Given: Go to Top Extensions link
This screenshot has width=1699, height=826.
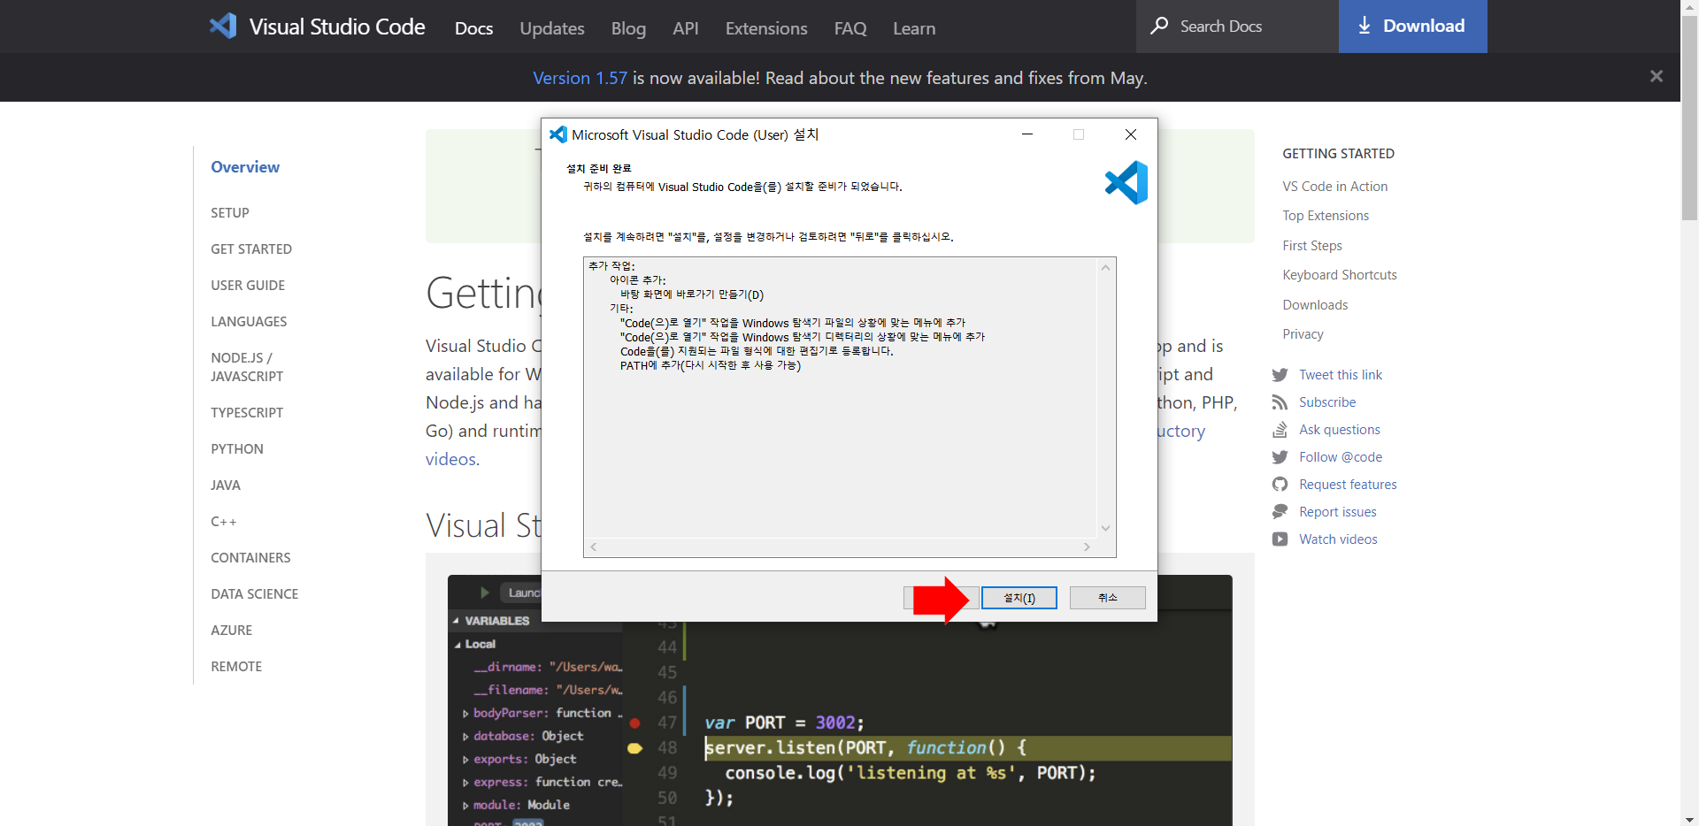Looking at the screenshot, I should [x=1326, y=216].
